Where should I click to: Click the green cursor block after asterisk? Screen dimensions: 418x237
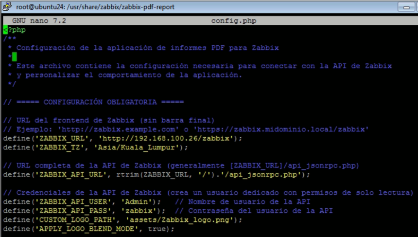tap(15, 57)
